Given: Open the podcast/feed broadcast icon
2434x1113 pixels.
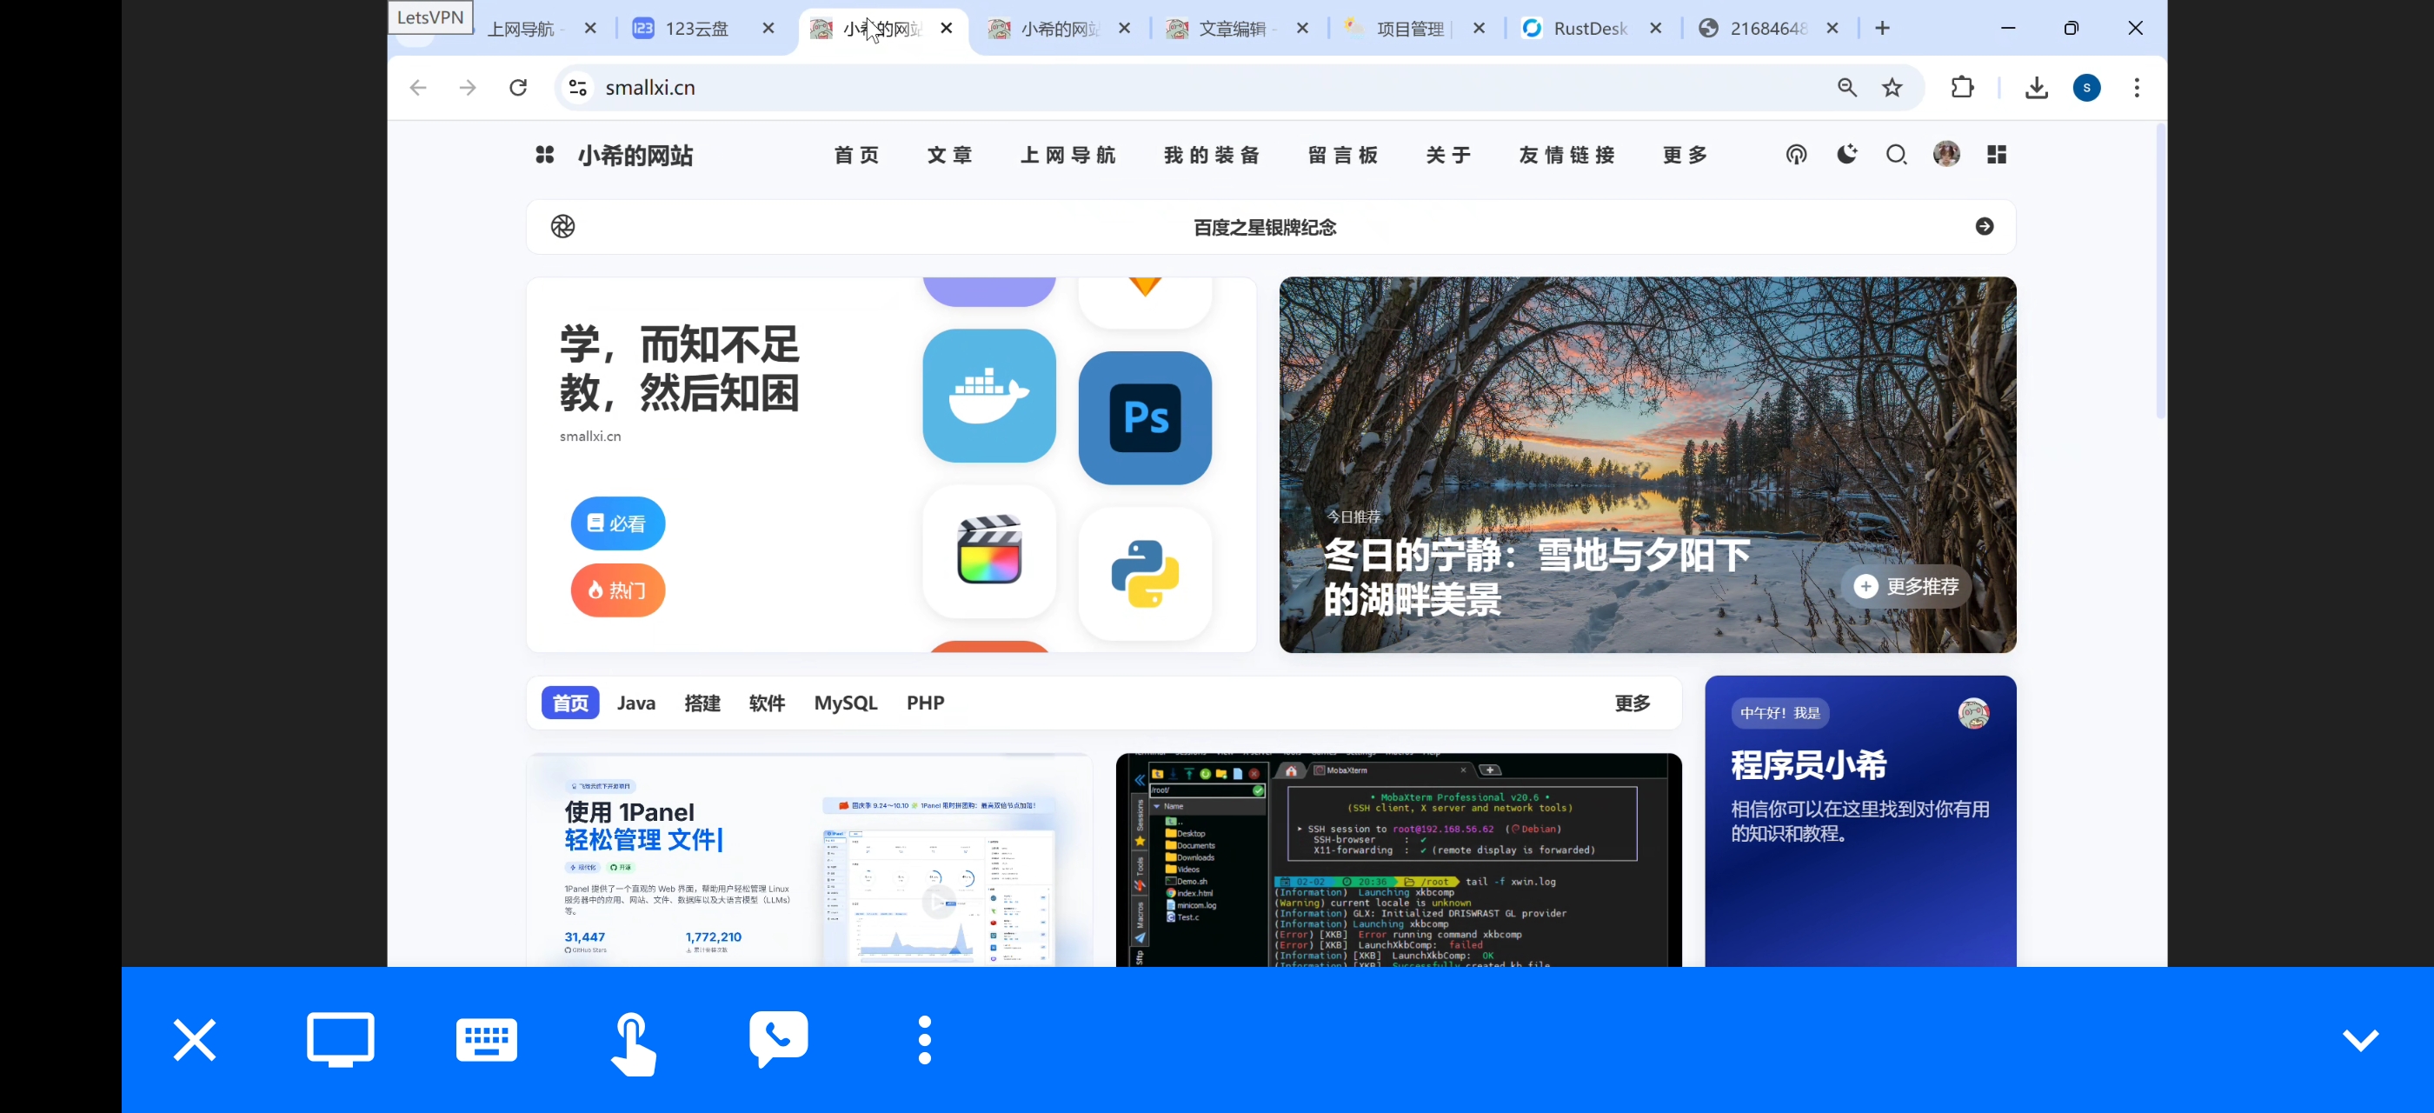Looking at the screenshot, I should tap(1795, 154).
